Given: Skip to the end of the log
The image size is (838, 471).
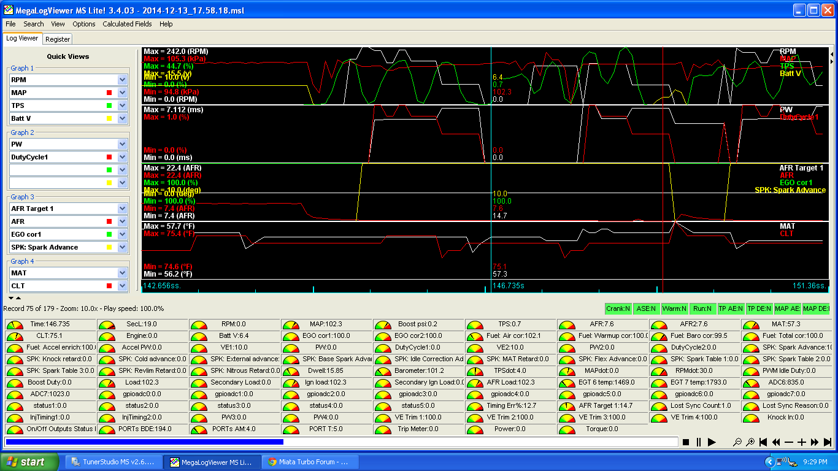Looking at the screenshot, I should (828, 442).
